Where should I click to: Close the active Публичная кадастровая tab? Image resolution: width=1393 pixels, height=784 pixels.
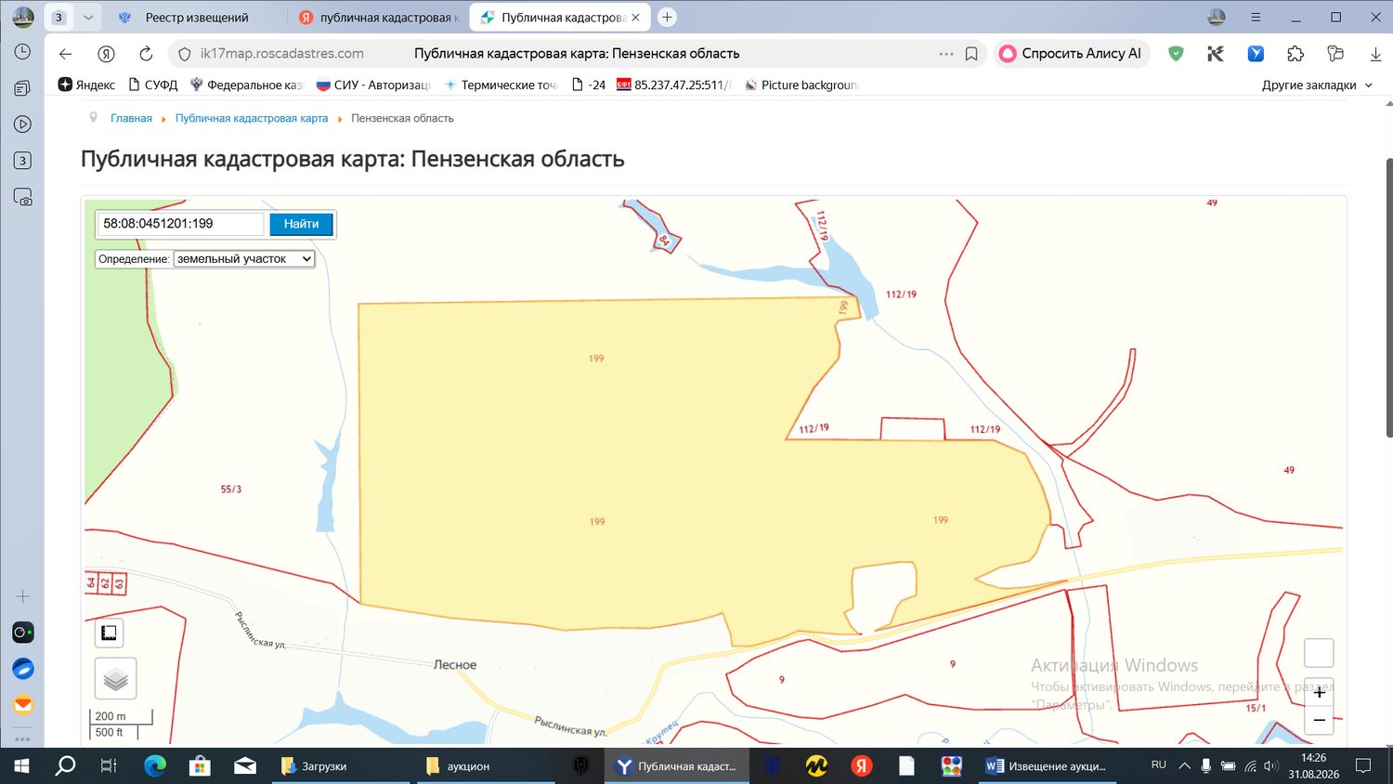click(635, 18)
